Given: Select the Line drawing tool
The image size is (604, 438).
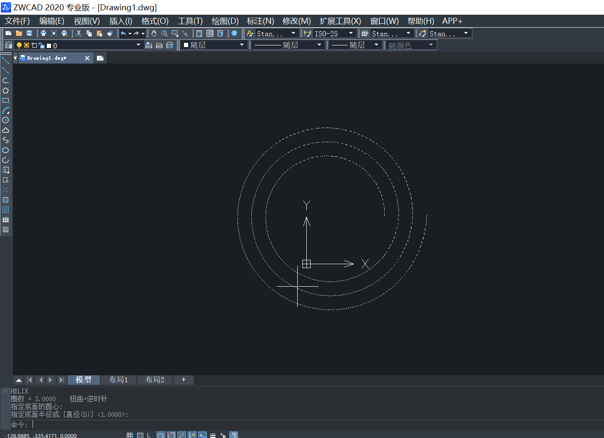Looking at the screenshot, I should pyautogui.click(x=6, y=61).
